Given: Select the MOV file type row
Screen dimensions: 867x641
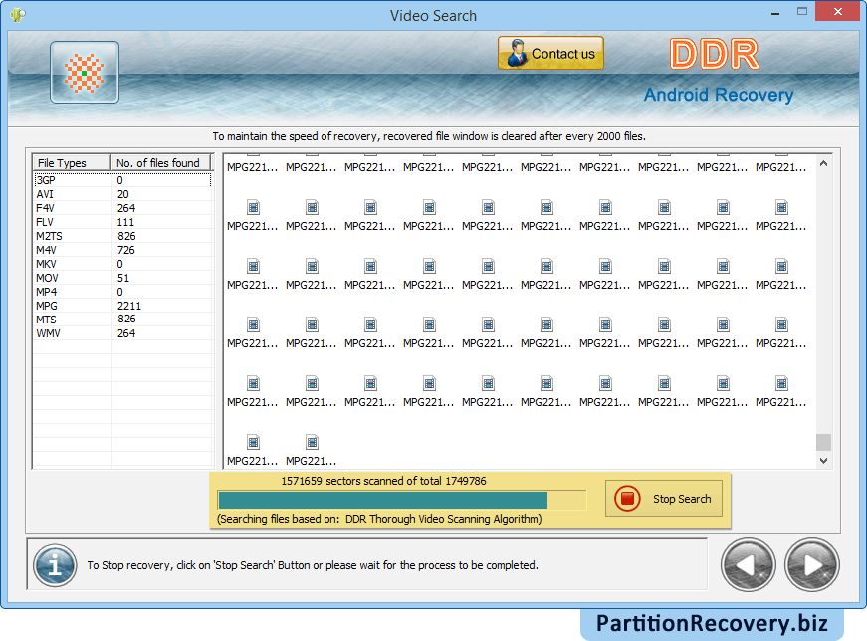Looking at the screenshot, I should pyautogui.click(x=122, y=278).
